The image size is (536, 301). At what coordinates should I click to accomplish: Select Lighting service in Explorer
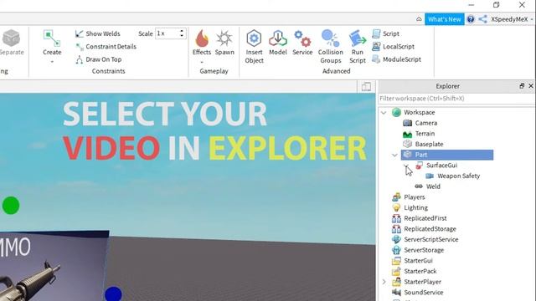415,207
